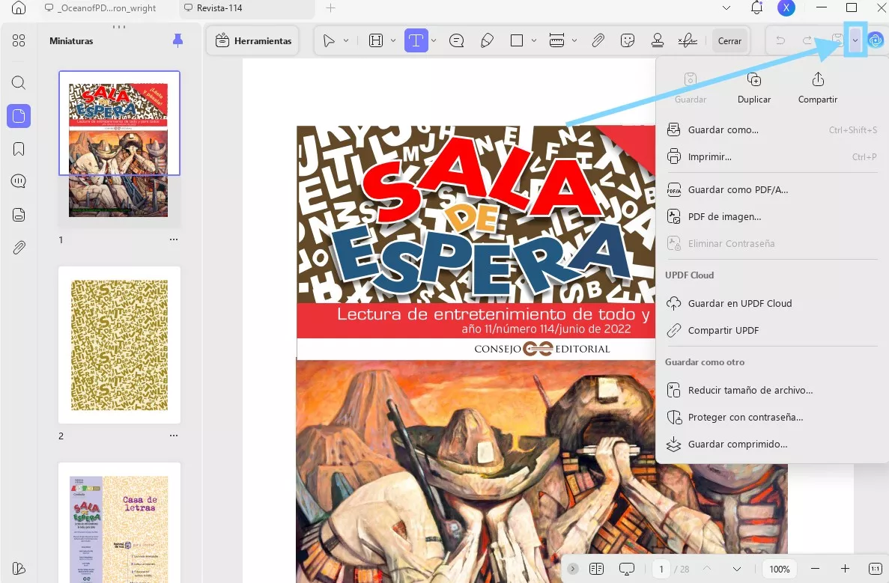Open the Herramientas tools button
Image resolution: width=889 pixels, height=583 pixels.
tap(253, 41)
